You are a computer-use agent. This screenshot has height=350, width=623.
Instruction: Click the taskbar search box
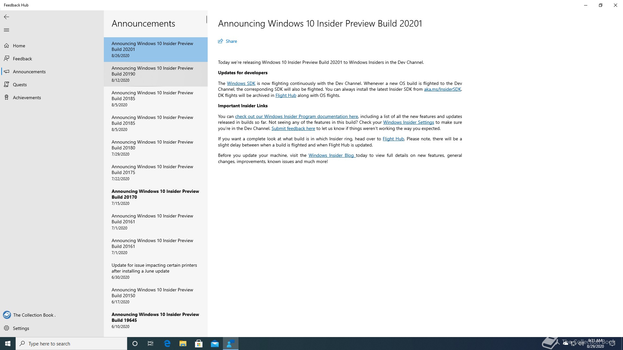(71, 344)
